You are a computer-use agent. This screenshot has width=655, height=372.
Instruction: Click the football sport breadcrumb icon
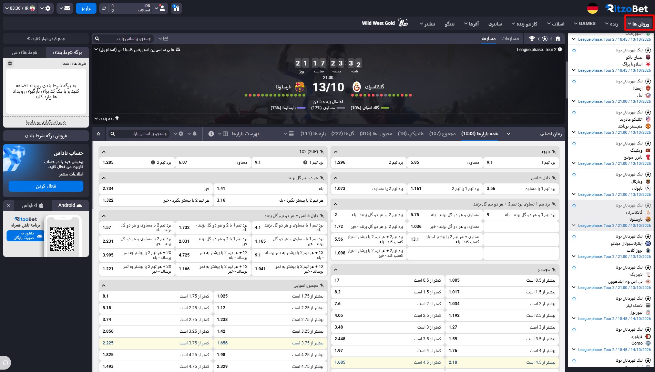[545, 39]
